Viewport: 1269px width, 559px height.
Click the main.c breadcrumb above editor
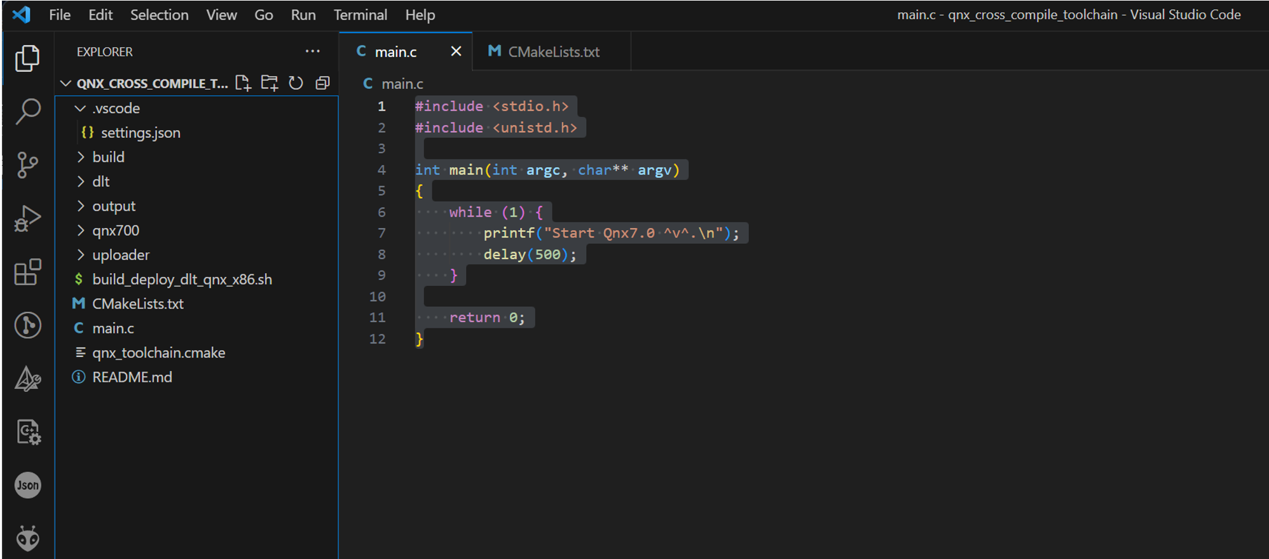point(402,84)
